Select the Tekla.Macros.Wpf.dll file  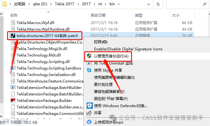click(35, 23)
